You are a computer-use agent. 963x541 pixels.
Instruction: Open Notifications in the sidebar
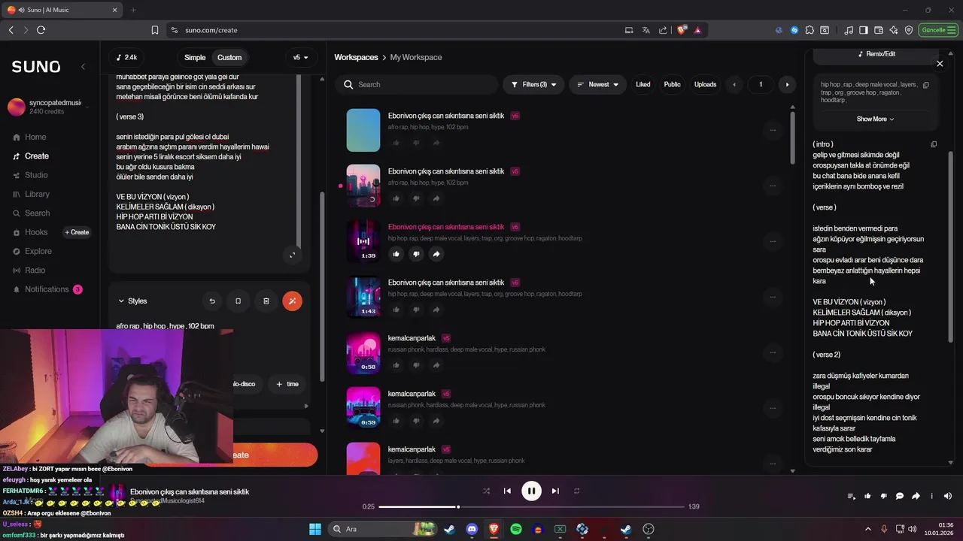[47, 289]
